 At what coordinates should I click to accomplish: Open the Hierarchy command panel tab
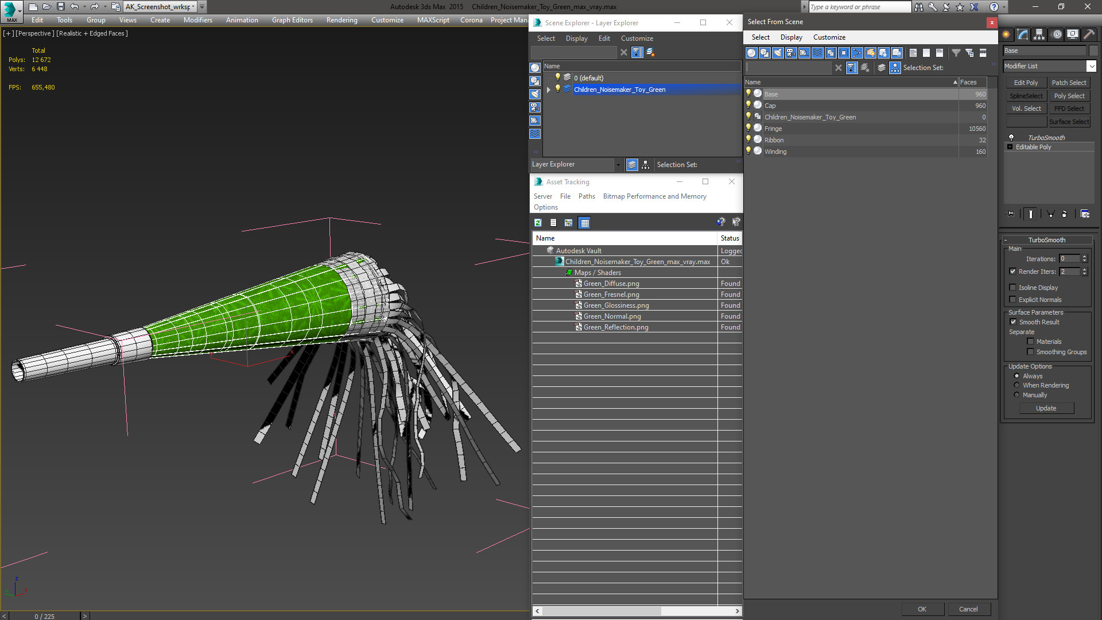coord(1039,35)
